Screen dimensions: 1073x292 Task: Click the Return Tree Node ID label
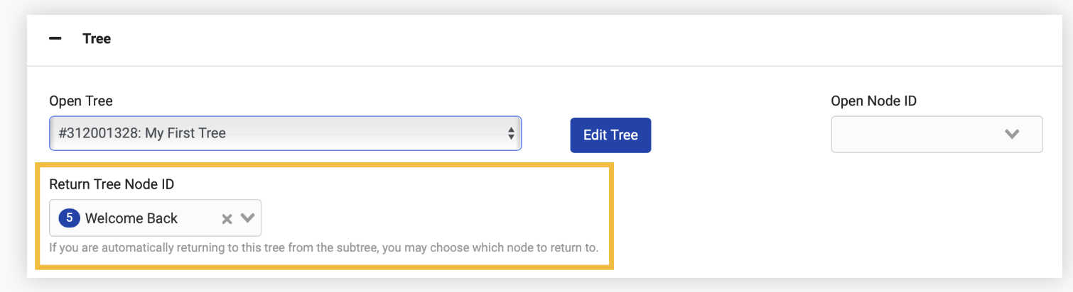tap(112, 184)
